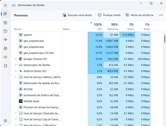Click the Gerenciador de Tarefas row icon
This screenshot has height=126, width=166.
coord(21,65)
